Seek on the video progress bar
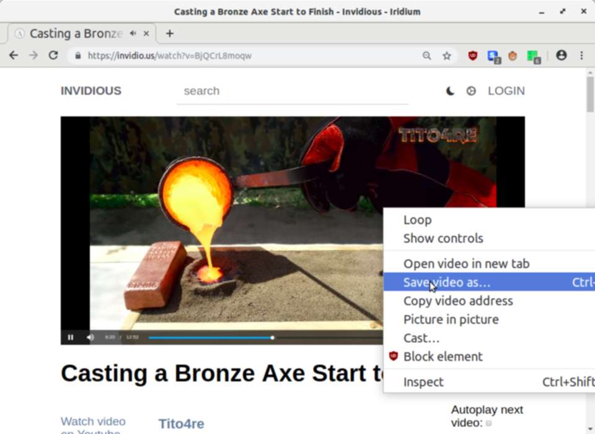This screenshot has height=434, width=595. click(266, 337)
